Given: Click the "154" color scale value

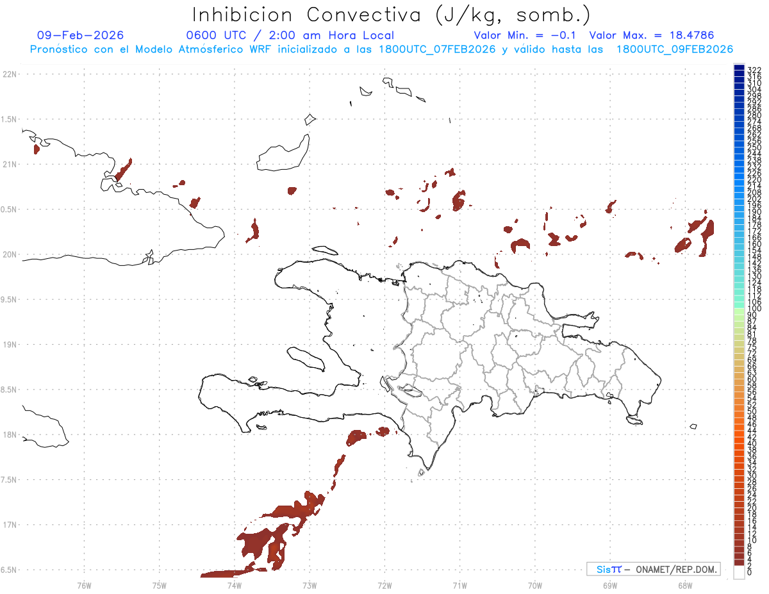Looking at the screenshot, I should 754,251.
